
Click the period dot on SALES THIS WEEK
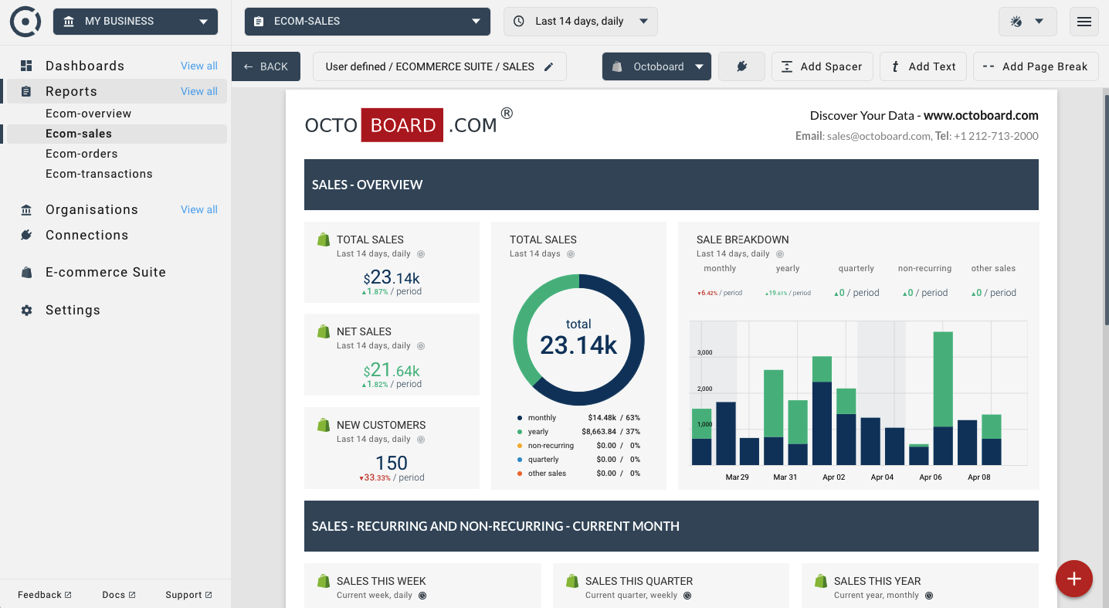tap(422, 596)
